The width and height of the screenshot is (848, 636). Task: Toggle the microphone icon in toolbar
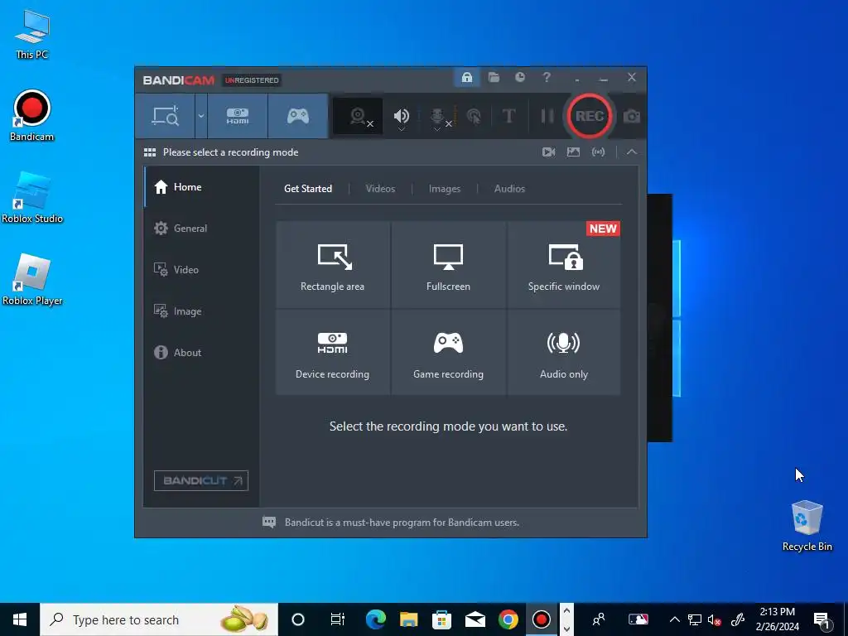click(437, 116)
